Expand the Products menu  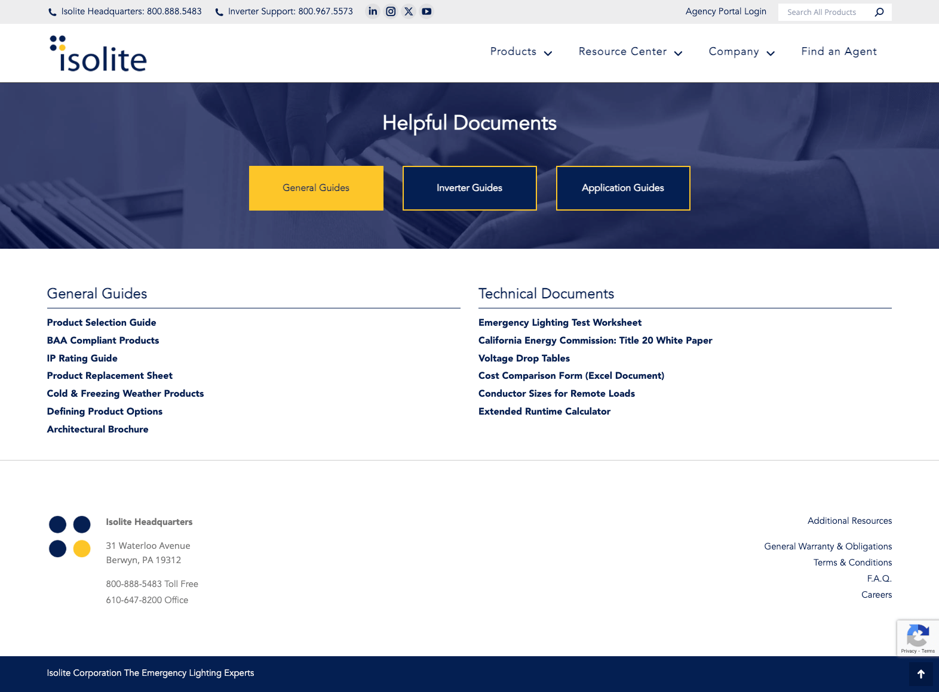[521, 52]
